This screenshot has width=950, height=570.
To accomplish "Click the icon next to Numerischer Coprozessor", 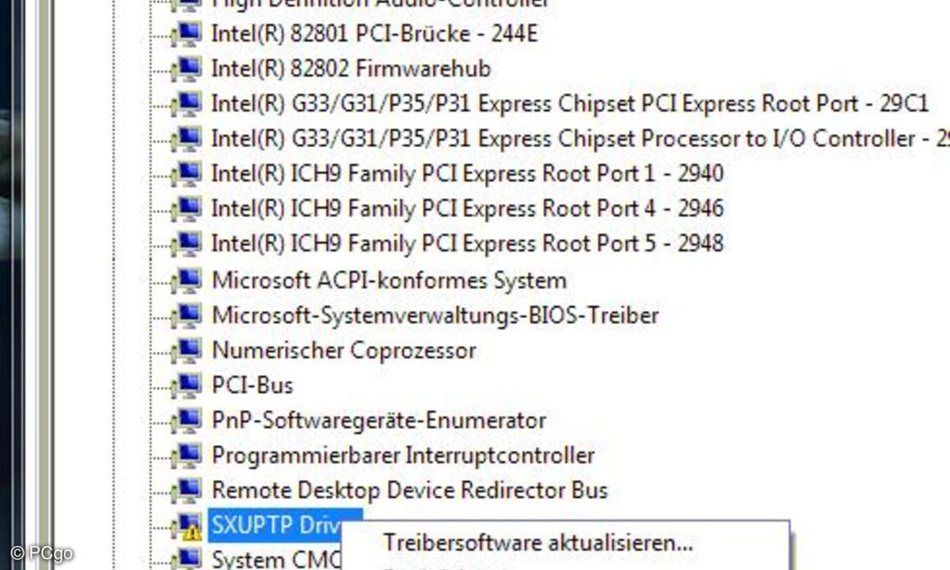I will [x=187, y=350].
